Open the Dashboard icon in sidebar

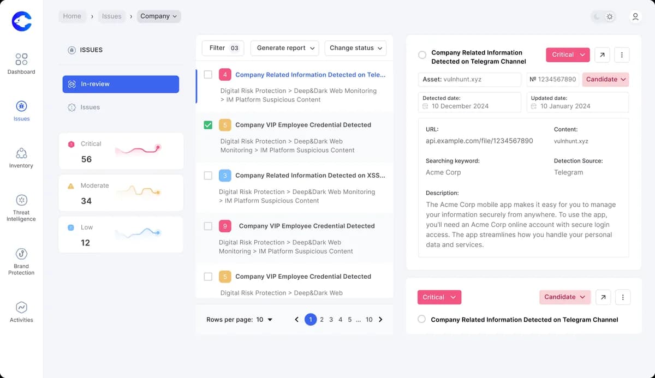[21, 59]
